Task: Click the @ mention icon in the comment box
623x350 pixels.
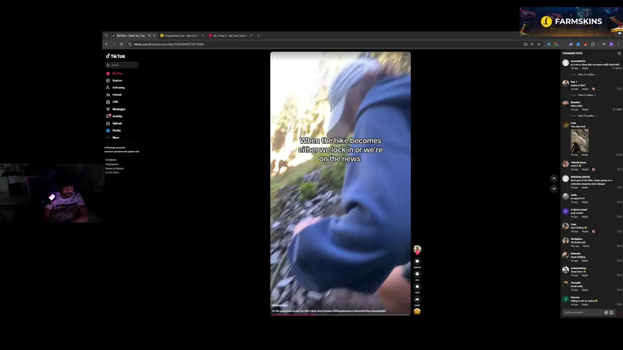Action: point(606,313)
